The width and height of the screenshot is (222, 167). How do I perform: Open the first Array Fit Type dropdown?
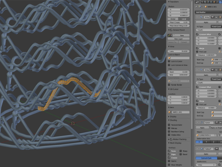216,26
